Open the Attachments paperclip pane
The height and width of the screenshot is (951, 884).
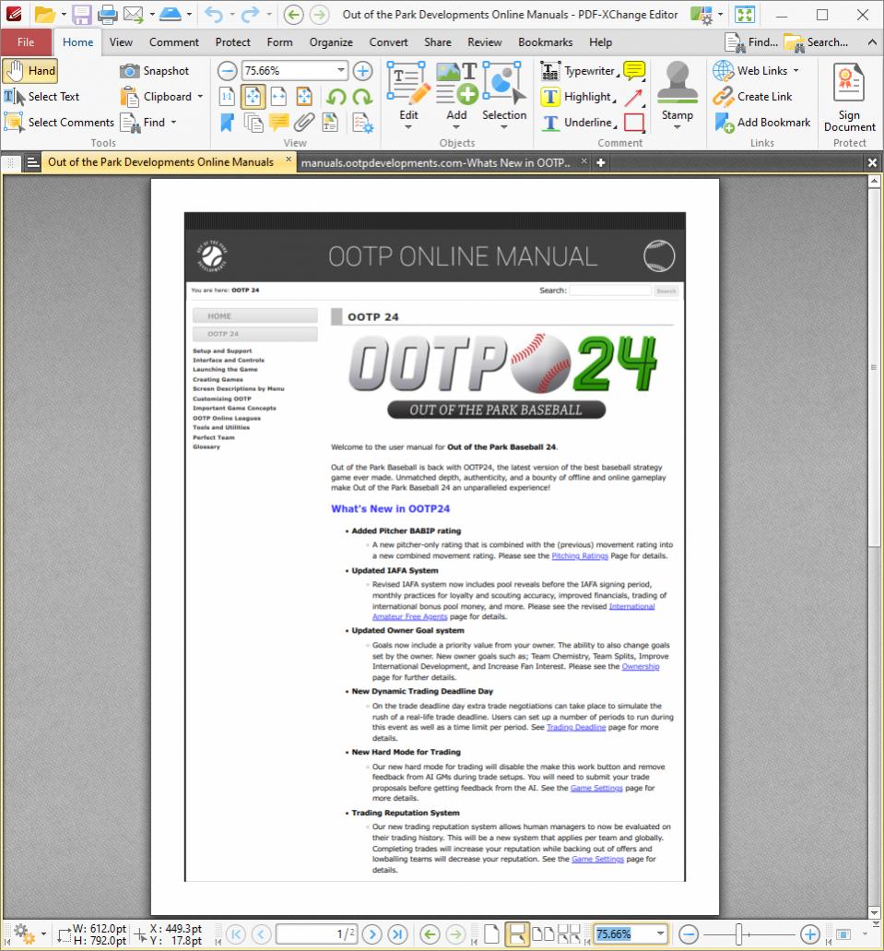304,123
